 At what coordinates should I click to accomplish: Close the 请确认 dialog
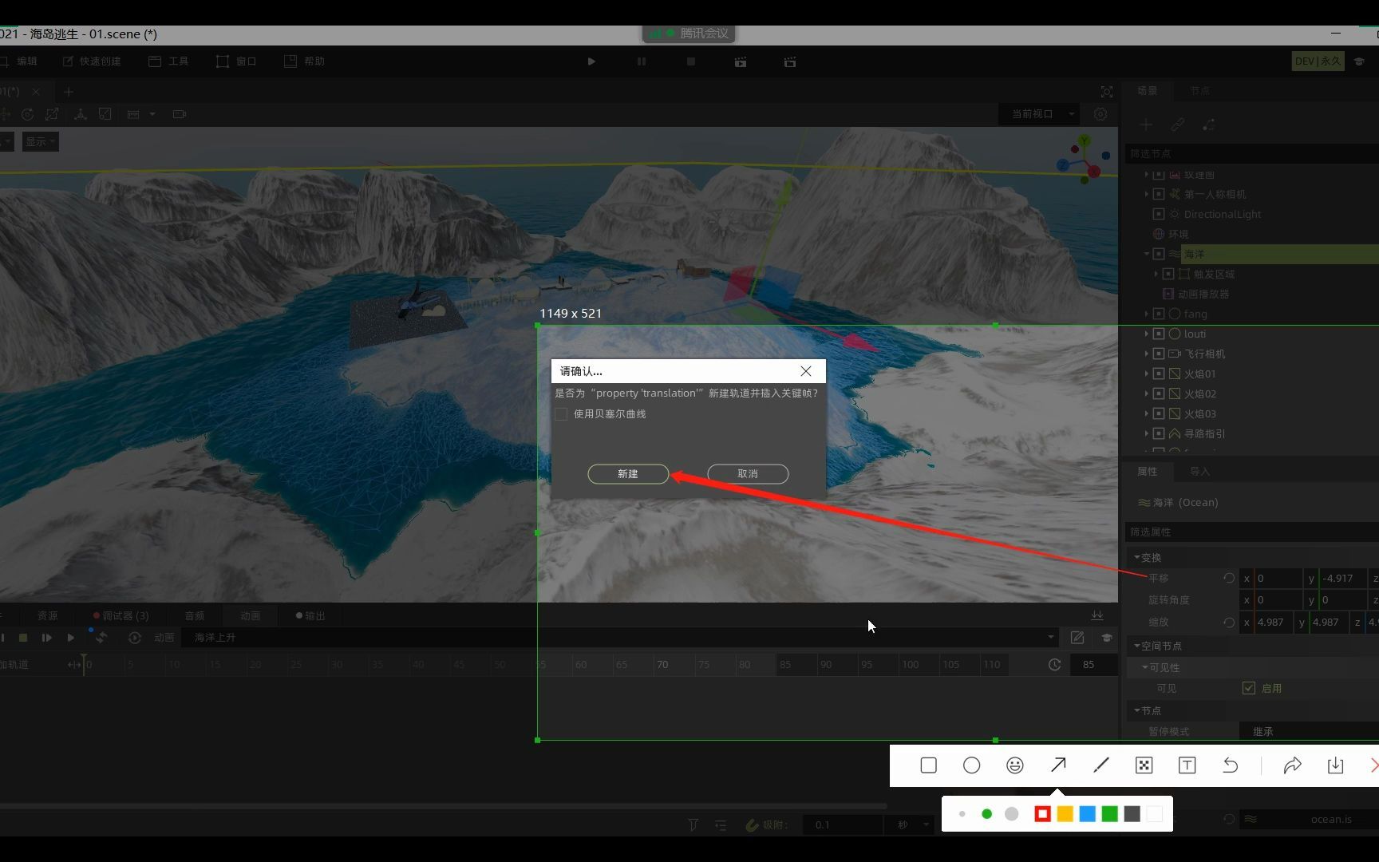(x=806, y=371)
